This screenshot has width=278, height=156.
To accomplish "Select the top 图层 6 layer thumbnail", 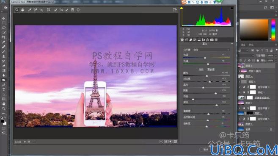I will point(241,66).
